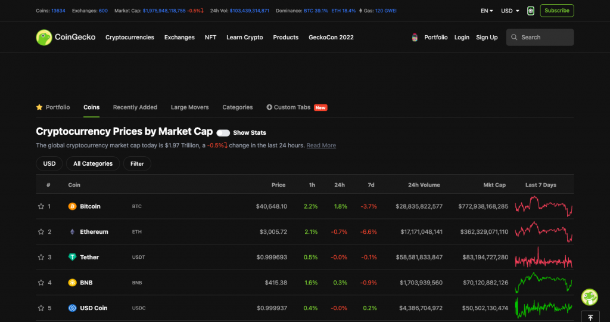Viewport: 610px width, 322px height.
Task: Click the Login link
Action: [x=462, y=38]
